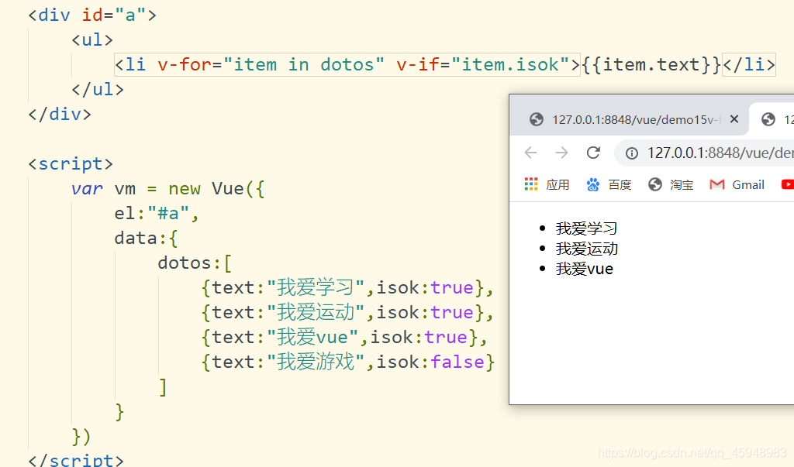
Task: Click the site info icon in address bar
Action: tap(631, 153)
